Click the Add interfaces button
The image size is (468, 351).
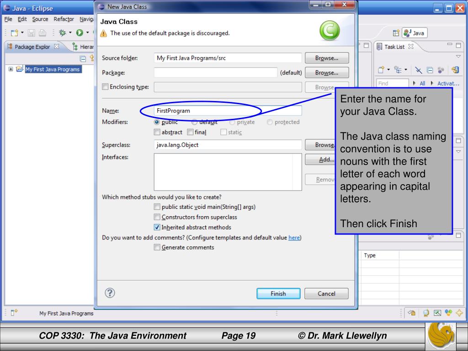[320, 160]
